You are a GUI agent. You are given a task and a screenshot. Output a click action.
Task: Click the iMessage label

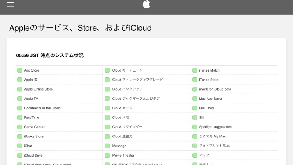tap(119, 146)
